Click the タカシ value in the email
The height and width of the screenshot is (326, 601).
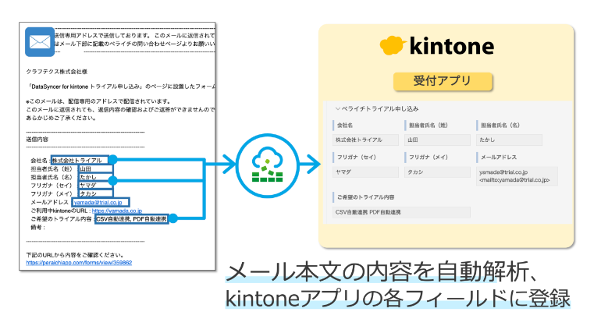click(88, 194)
